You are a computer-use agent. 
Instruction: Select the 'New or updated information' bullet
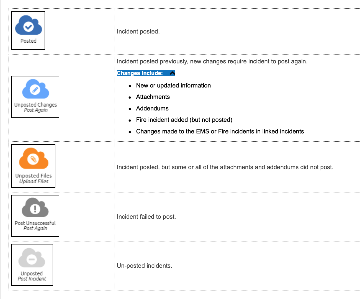173,86
